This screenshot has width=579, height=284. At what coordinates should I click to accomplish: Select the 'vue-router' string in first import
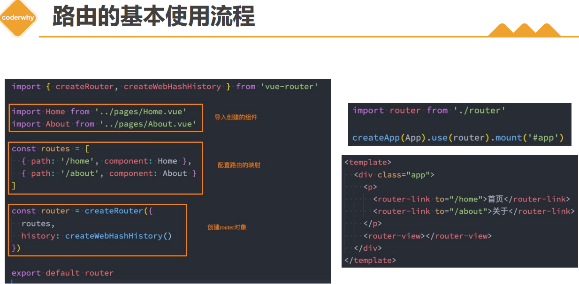tap(289, 87)
